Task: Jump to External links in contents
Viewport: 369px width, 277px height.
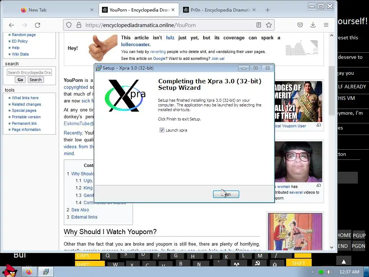Action: pos(84,217)
